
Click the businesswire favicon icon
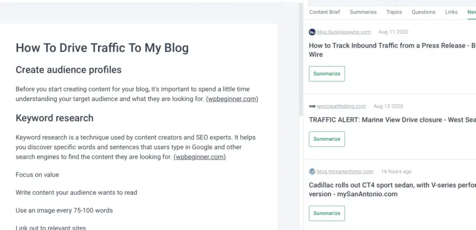312,32
